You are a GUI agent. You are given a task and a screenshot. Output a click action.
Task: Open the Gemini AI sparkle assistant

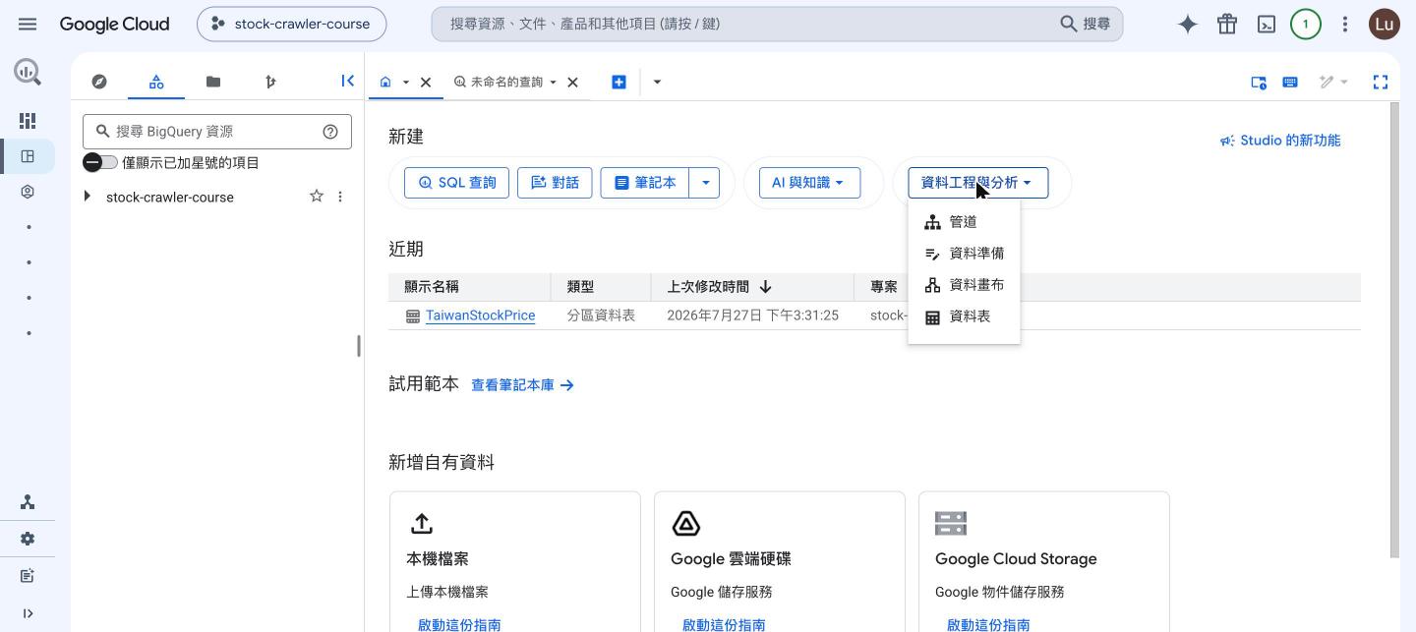pyautogui.click(x=1188, y=24)
